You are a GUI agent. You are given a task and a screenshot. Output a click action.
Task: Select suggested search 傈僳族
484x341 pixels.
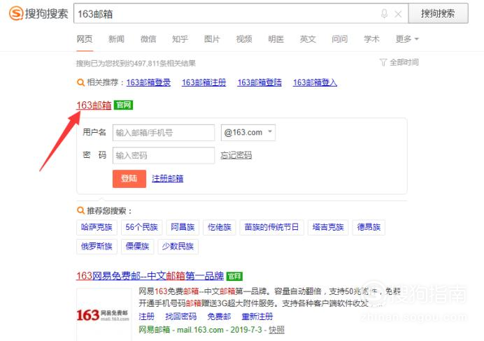click(x=137, y=247)
